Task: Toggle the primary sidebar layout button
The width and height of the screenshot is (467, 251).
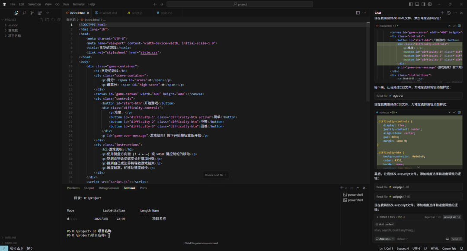Action: point(411,4)
